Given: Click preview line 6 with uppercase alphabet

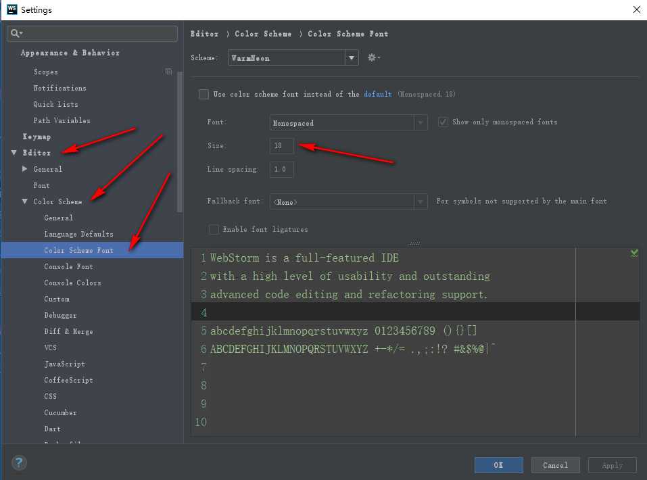Looking at the screenshot, I should coord(352,349).
